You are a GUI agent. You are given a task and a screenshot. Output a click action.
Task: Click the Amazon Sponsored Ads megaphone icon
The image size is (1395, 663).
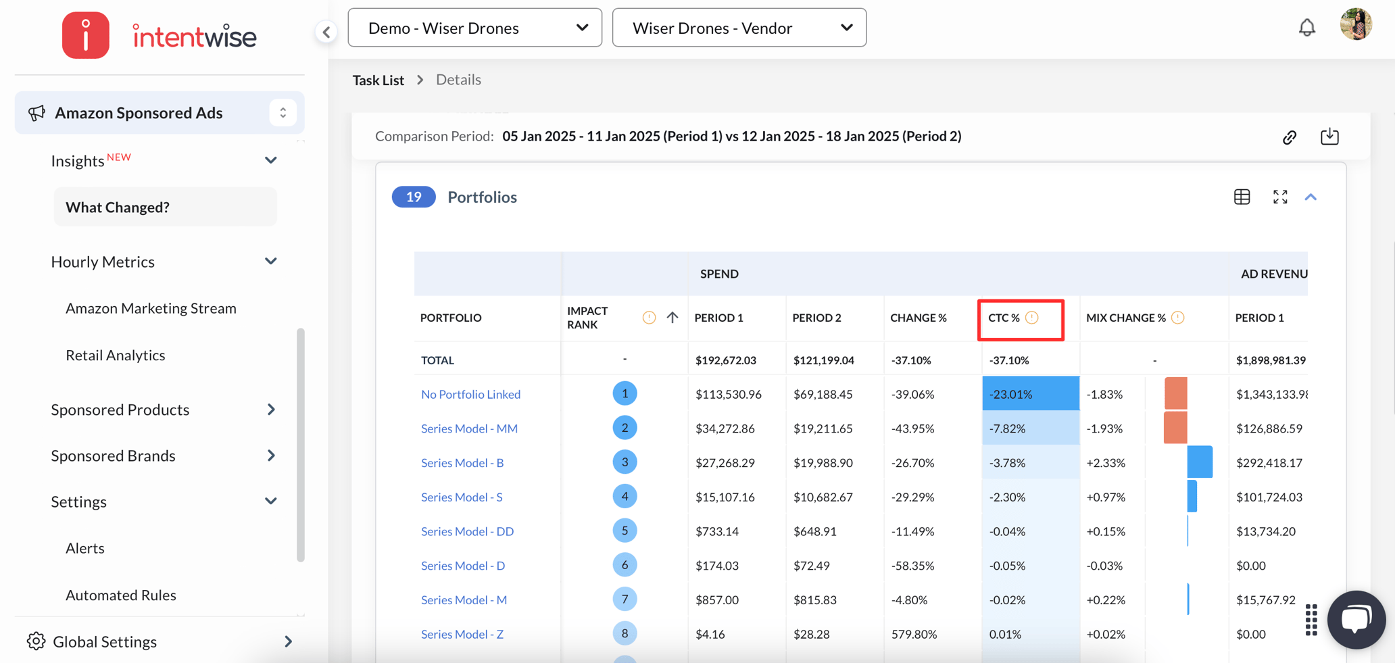[36, 113]
